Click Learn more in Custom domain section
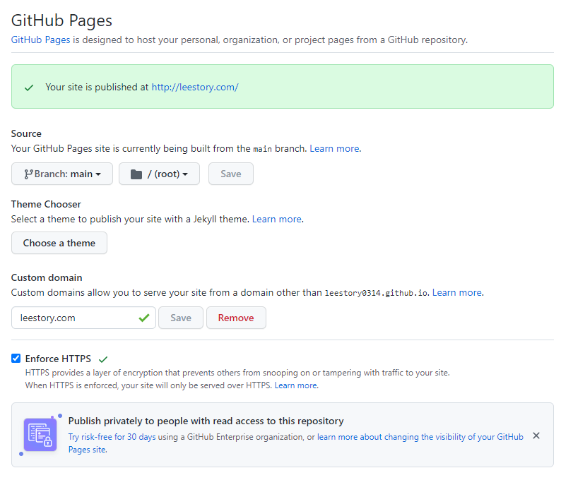 pyautogui.click(x=457, y=292)
